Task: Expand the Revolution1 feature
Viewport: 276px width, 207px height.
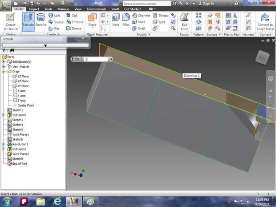Action: (4, 144)
